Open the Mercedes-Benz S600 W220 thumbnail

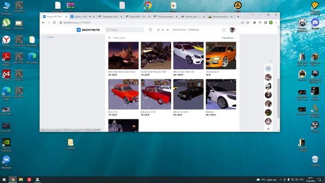point(123,55)
